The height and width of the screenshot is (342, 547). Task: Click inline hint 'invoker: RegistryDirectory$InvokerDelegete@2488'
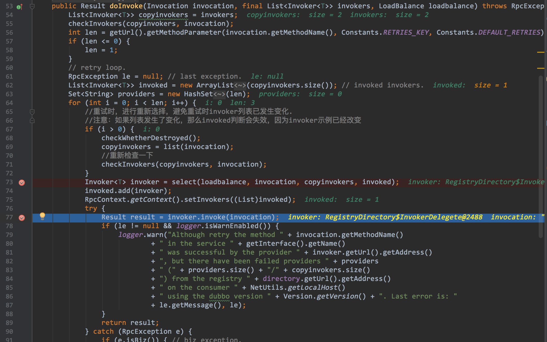coord(385,217)
